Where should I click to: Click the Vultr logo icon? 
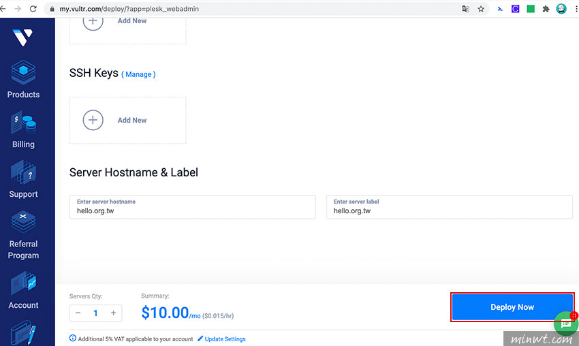[22, 37]
